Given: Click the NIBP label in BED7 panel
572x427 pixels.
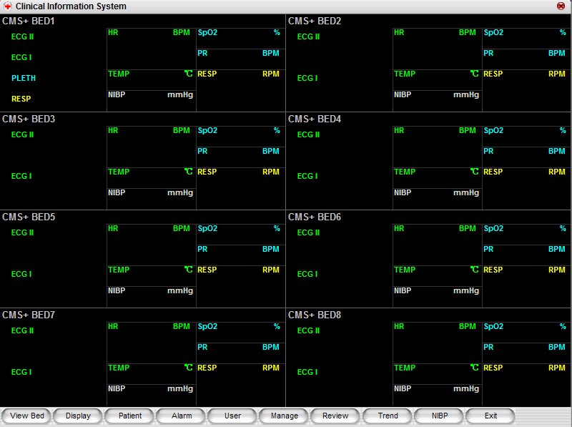Looking at the screenshot, I should (117, 388).
